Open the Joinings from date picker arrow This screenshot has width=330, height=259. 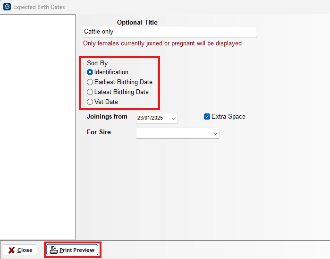tap(173, 118)
